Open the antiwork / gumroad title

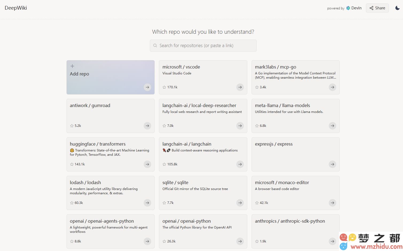[x=90, y=105]
